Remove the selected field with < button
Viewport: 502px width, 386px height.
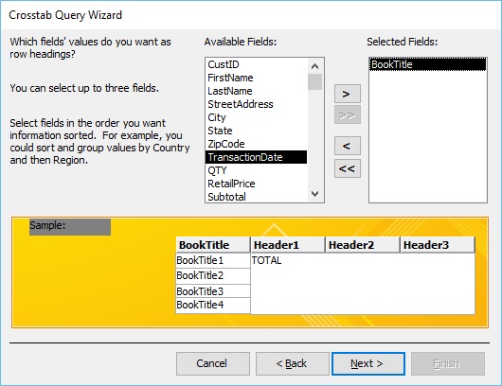point(348,146)
